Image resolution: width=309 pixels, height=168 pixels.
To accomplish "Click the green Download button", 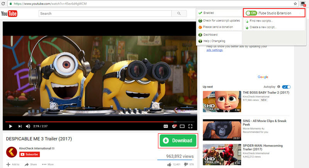I will [x=178, y=141].
